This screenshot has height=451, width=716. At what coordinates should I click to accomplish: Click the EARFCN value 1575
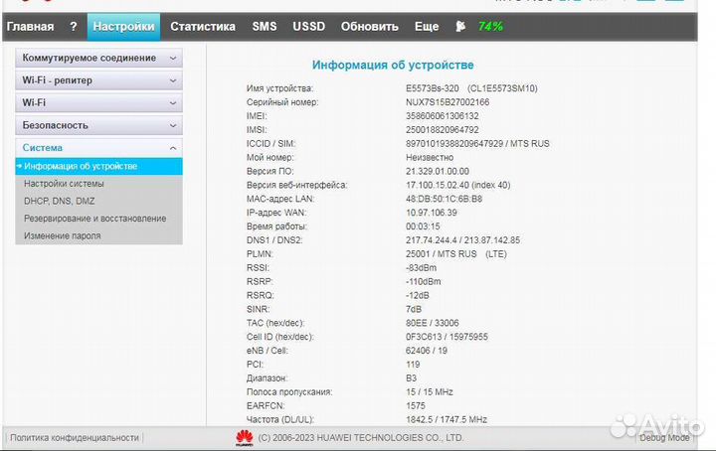coord(415,406)
